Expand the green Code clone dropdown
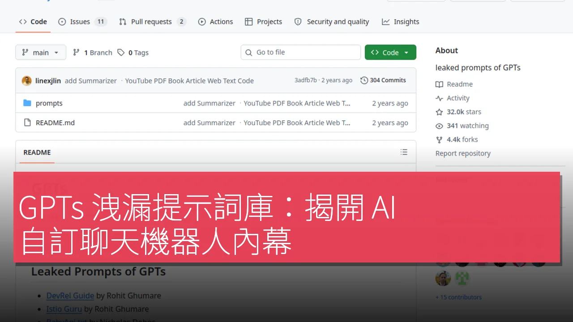This screenshot has height=322, width=573. point(390,52)
